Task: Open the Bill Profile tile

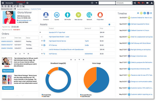Action: [67, 16]
